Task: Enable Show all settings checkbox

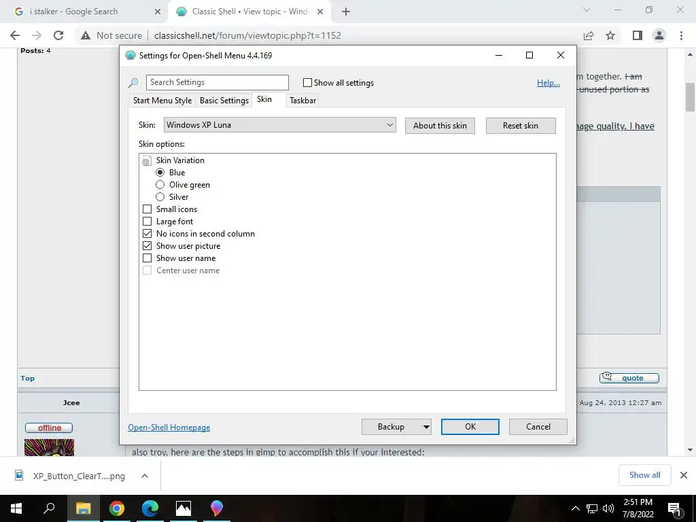Action: (x=307, y=82)
